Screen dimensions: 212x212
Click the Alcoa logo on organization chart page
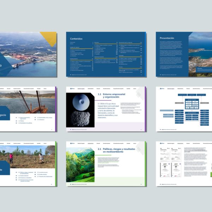161,88
